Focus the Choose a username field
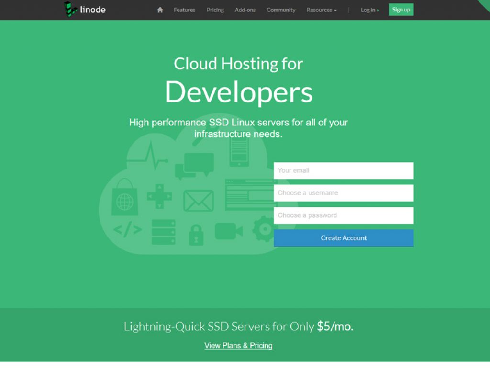 [x=344, y=193]
